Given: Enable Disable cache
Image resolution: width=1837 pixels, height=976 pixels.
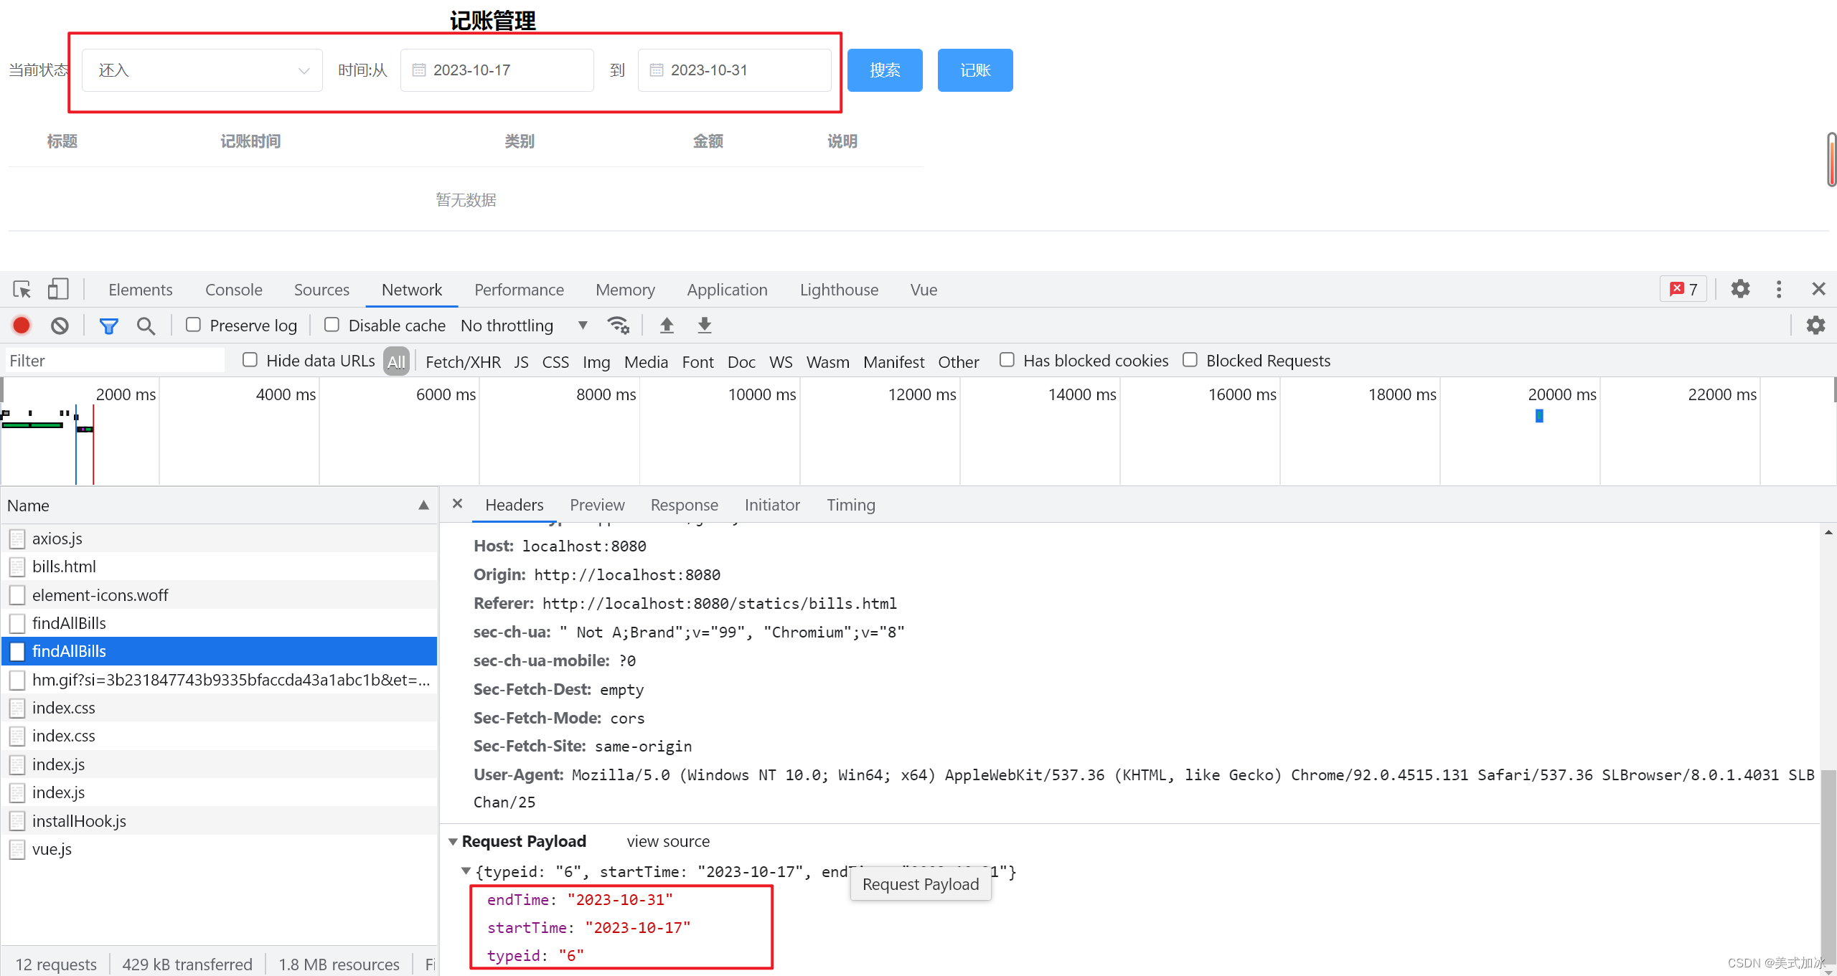Looking at the screenshot, I should tap(332, 325).
